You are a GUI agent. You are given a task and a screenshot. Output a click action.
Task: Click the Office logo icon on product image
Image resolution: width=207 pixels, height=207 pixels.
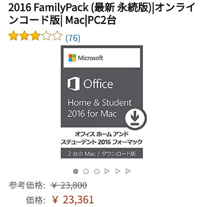(x=73, y=84)
